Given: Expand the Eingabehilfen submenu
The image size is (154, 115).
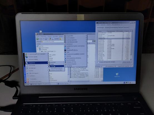Looking at the screenshot, I should click(75, 36).
